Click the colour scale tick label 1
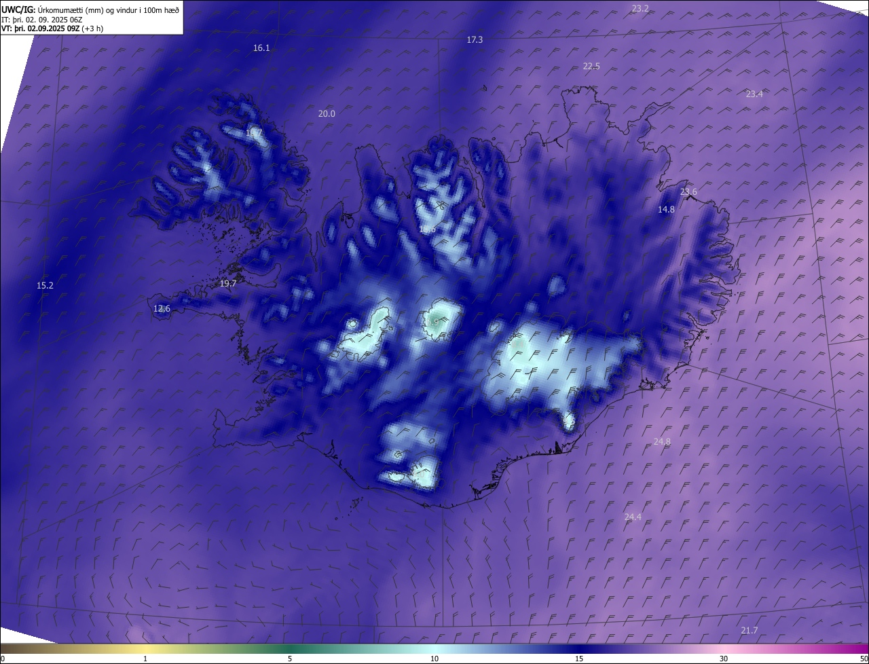869x664 pixels. [x=145, y=659]
